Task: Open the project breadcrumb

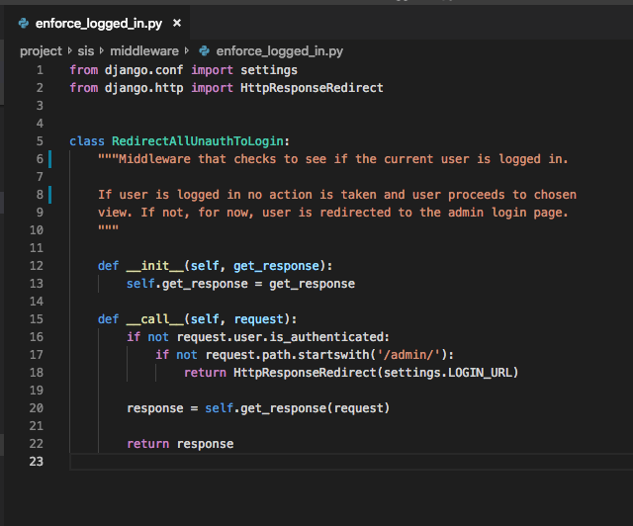Action: click(41, 51)
